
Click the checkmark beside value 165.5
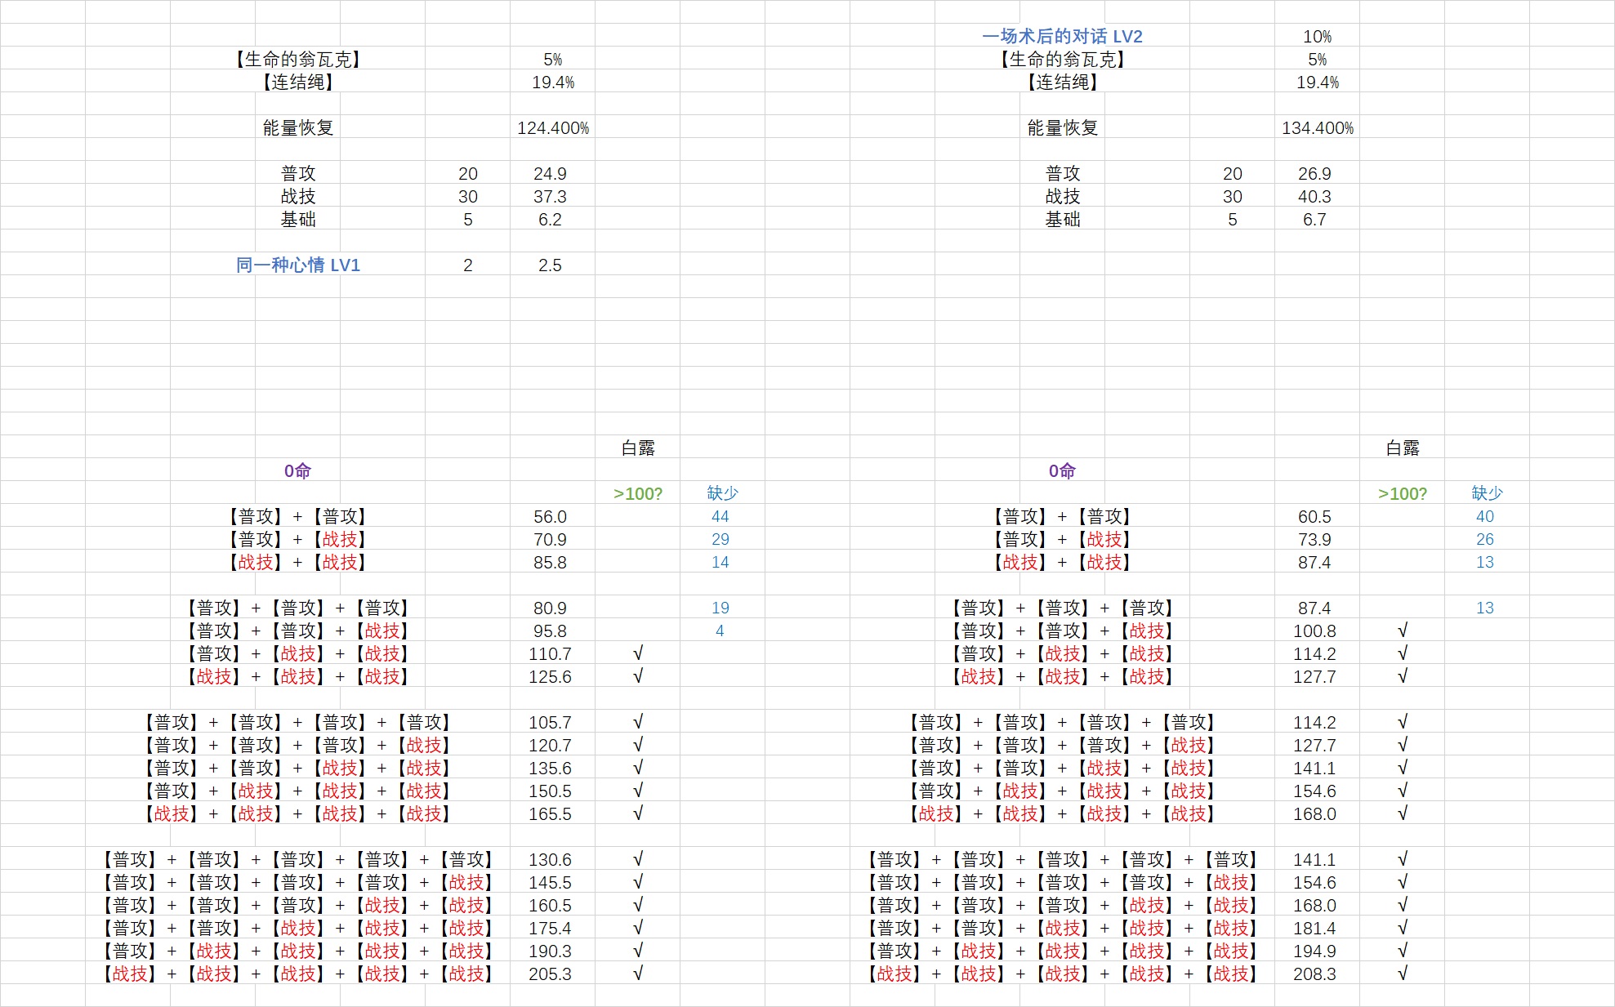tap(637, 813)
